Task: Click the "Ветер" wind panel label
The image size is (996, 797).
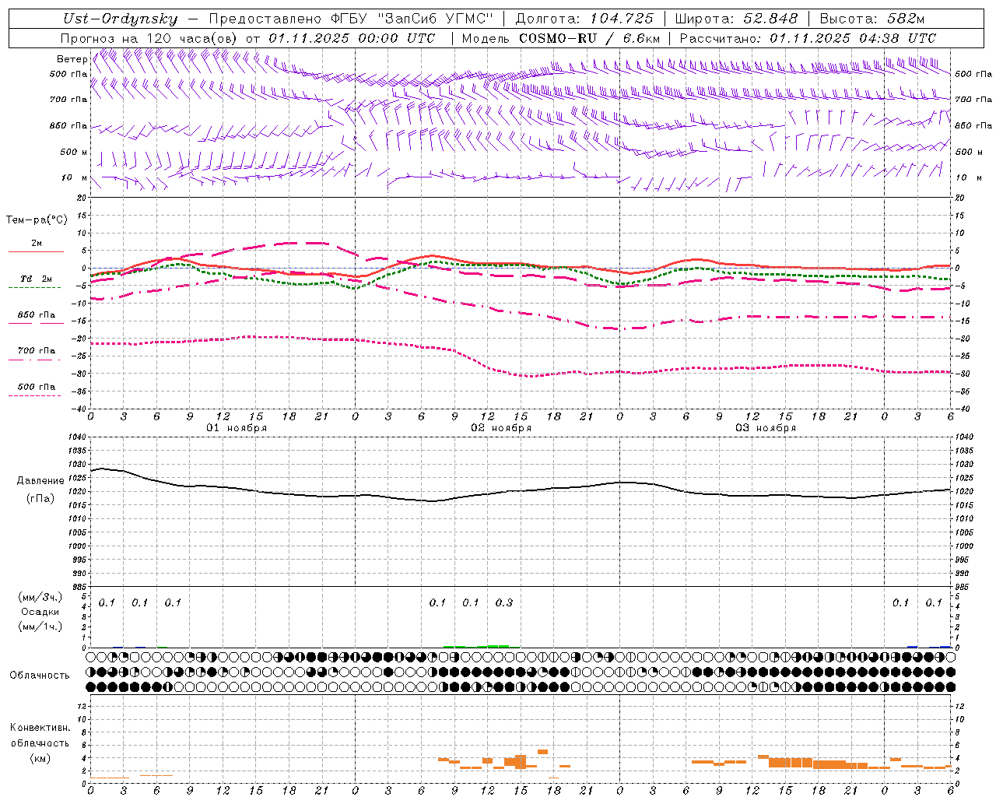Action: point(72,59)
